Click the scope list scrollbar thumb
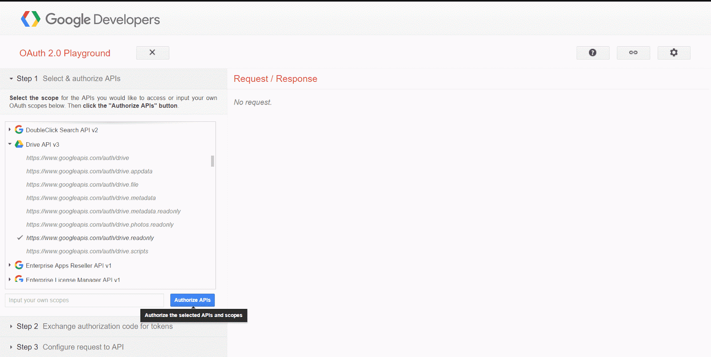Screen dimensions: 711x357 212,161
